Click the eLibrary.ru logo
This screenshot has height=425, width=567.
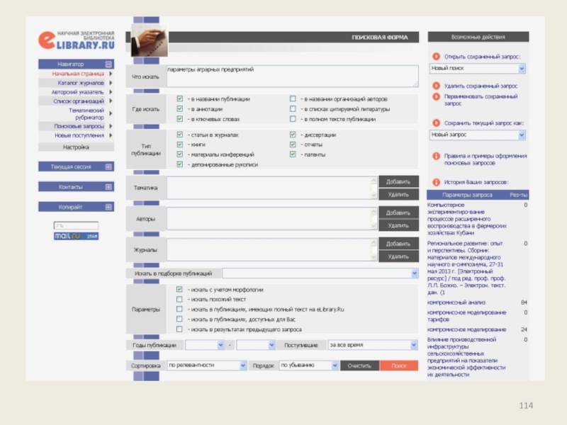click(x=76, y=40)
